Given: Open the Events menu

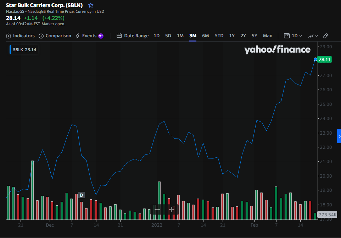Looking at the screenshot, I should coord(86,36).
